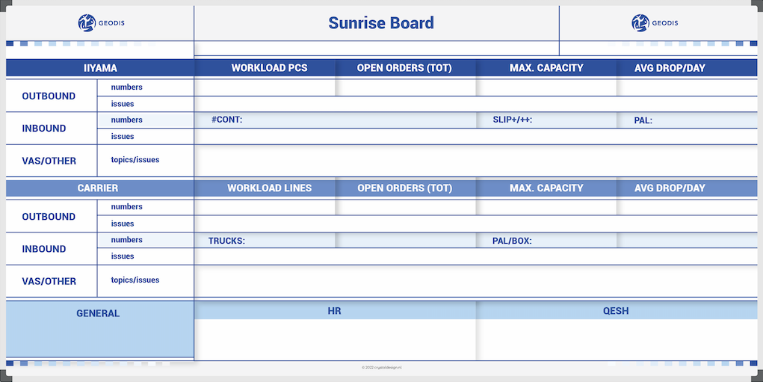Image resolution: width=763 pixels, height=382 pixels.
Task: Click AVG DROP/DAY in the CARRIER header row
Action: point(670,188)
